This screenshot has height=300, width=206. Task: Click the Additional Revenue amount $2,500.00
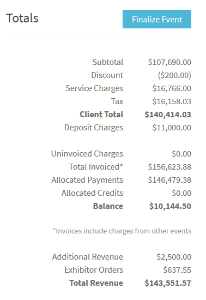coord(174,257)
